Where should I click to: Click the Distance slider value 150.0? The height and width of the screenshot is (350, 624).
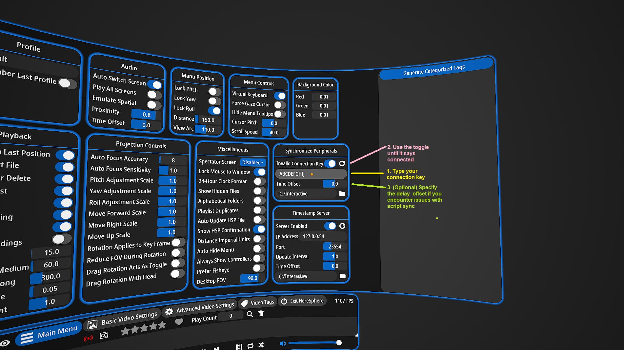[x=208, y=120]
